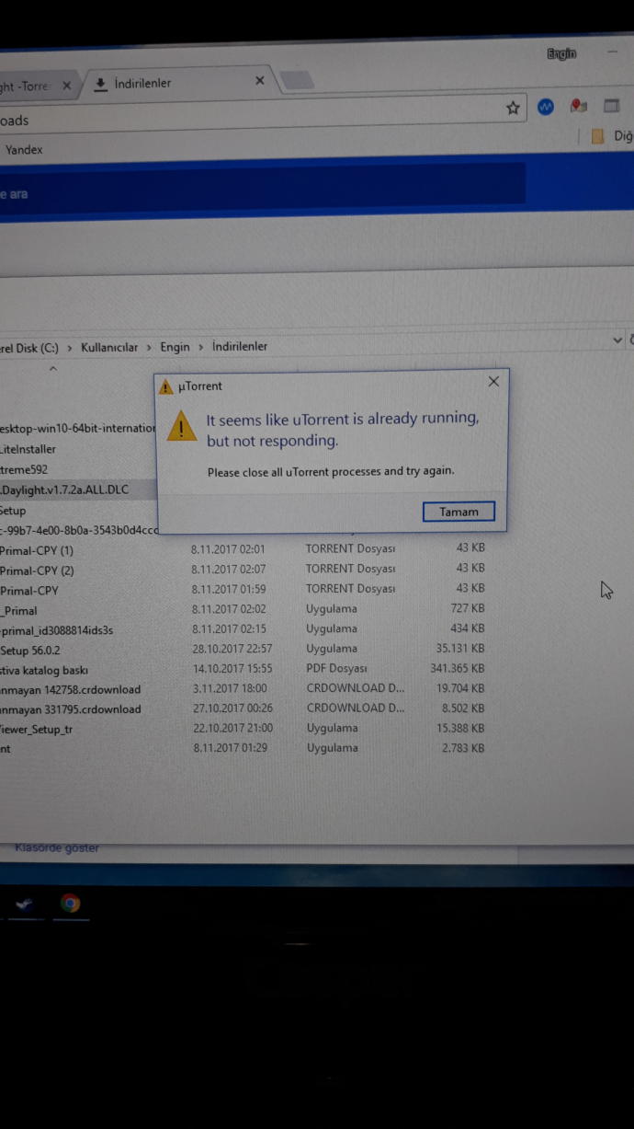Select the Setup 56.0.2 file
Viewport: 634px width, 1129px height.
[x=30, y=651]
